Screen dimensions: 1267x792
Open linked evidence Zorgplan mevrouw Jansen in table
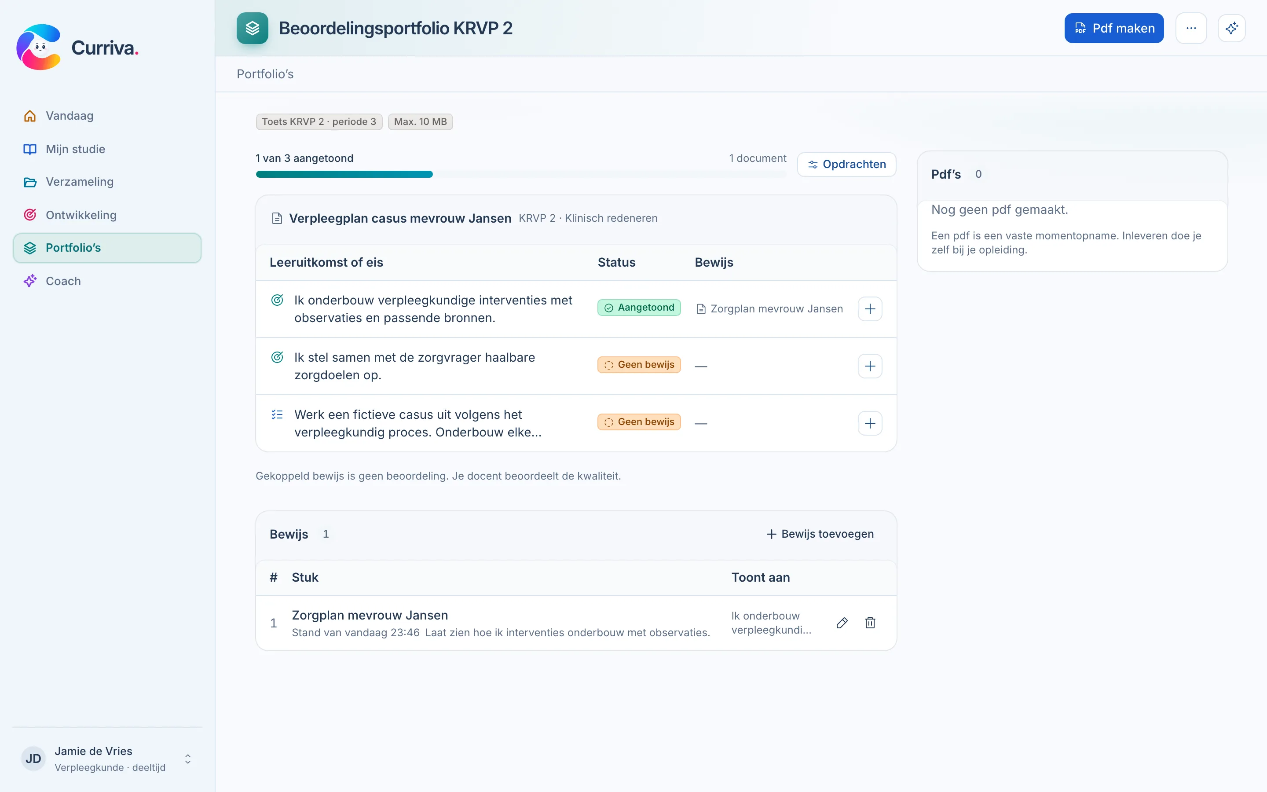pos(769,309)
